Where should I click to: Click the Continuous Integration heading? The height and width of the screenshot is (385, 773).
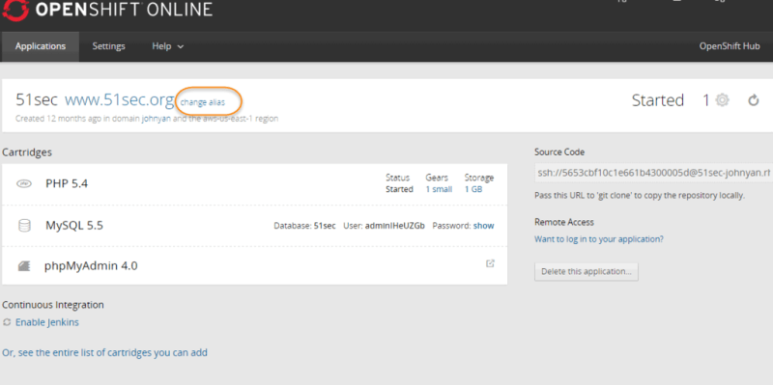click(53, 305)
